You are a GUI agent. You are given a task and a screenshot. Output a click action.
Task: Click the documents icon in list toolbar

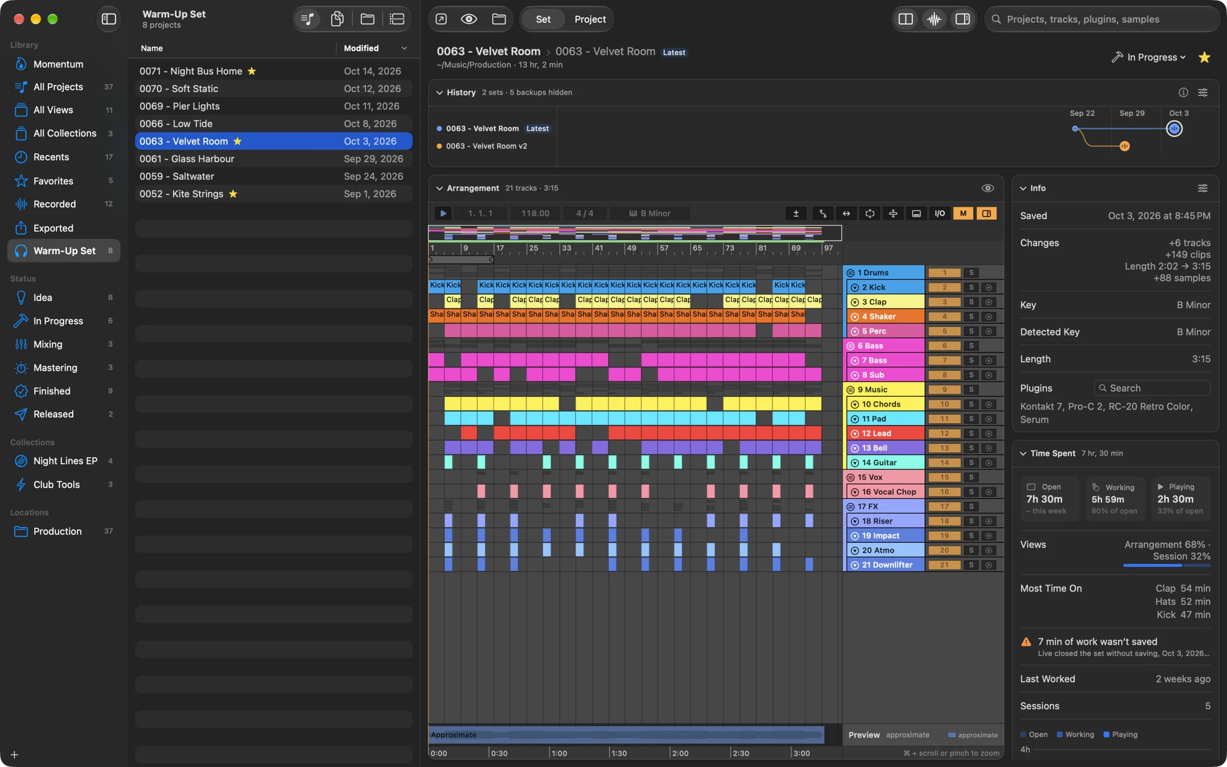point(337,19)
